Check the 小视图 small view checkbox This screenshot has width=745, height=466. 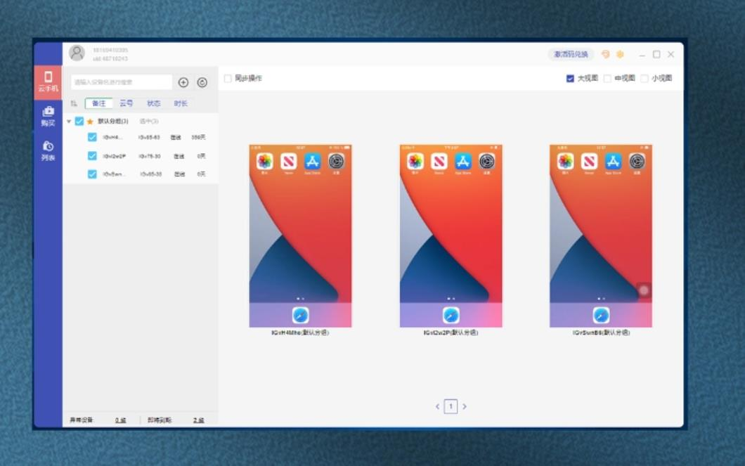(644, 79)
